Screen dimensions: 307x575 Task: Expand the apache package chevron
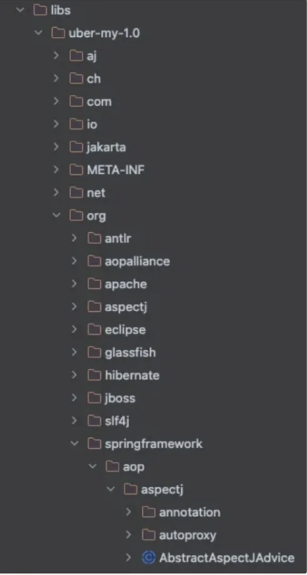coord(74,284)
